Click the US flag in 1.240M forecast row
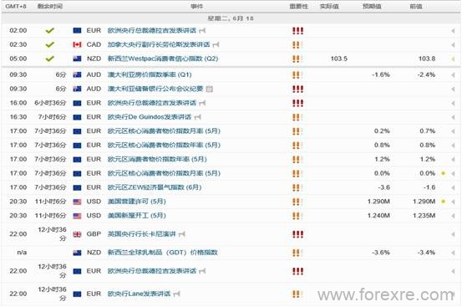 coord(77,216)
